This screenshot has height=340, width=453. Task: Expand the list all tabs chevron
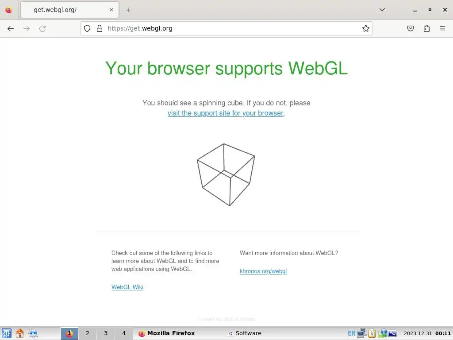pyautogui.click(x=382, y=10)
